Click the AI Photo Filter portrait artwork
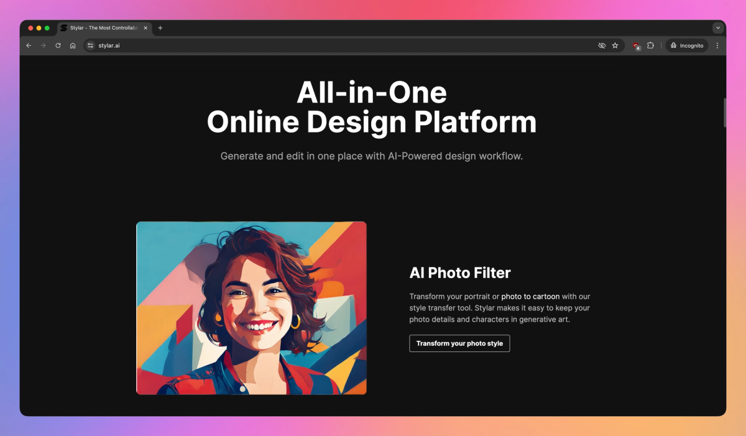Screen dimensions: 746x436 click(251, 307)
